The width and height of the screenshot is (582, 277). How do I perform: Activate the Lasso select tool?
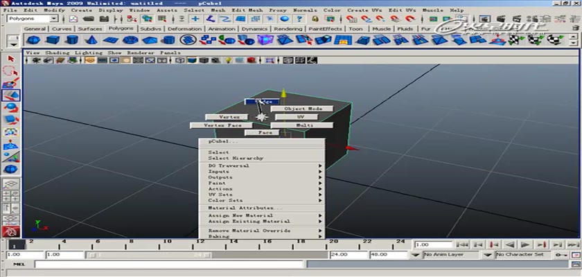click(11, 71)
